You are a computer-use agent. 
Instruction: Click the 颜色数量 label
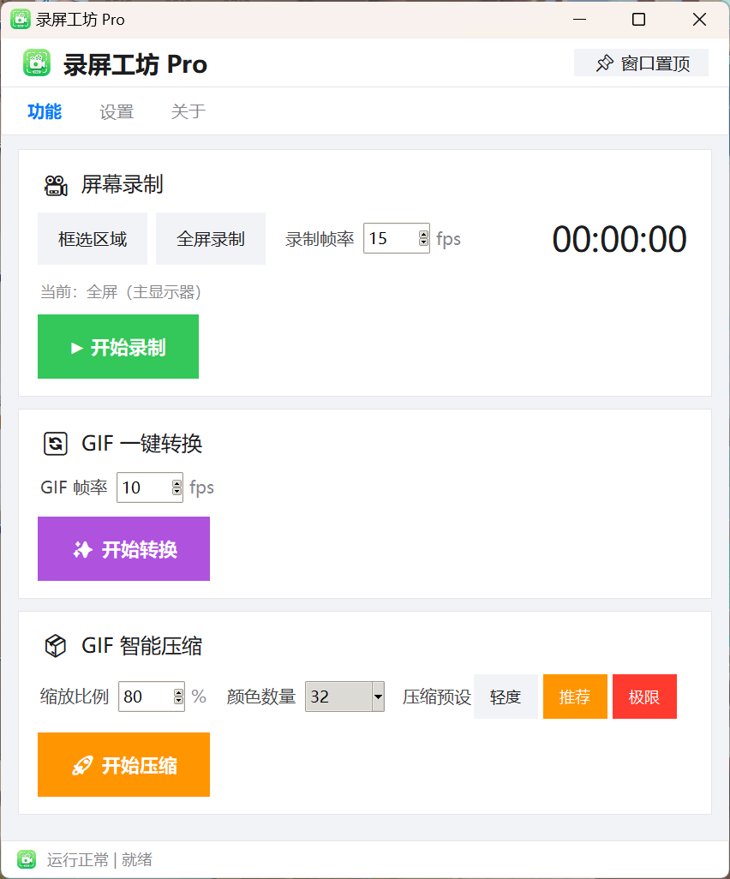[261, 697]
